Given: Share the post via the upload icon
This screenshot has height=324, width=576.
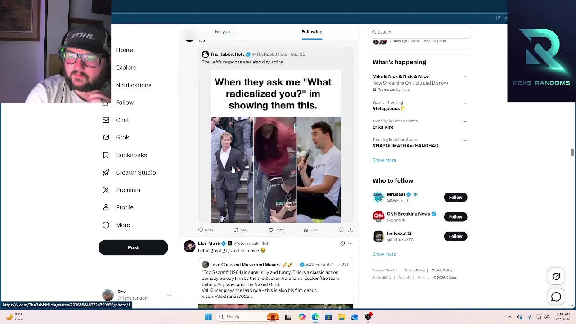Looking at the screenshot, I should pyautogui.click(x=351, y=230).
